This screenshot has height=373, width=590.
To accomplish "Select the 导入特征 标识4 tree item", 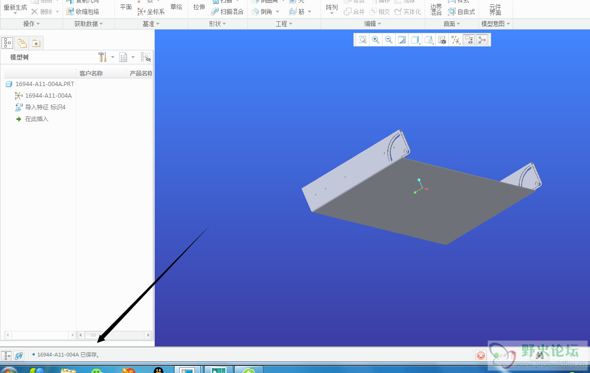I will (x=45, y=107).
